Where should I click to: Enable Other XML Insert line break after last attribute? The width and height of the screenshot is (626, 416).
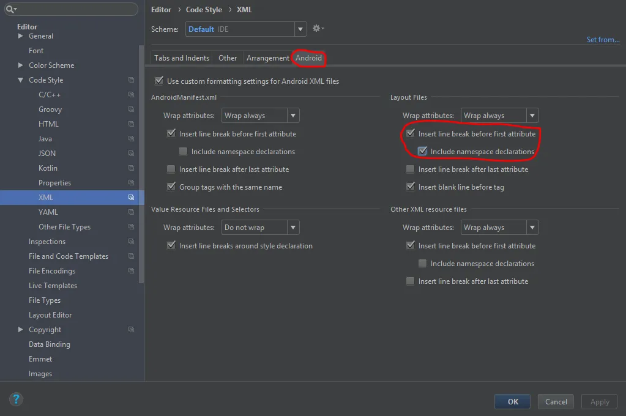click(410, 281)
